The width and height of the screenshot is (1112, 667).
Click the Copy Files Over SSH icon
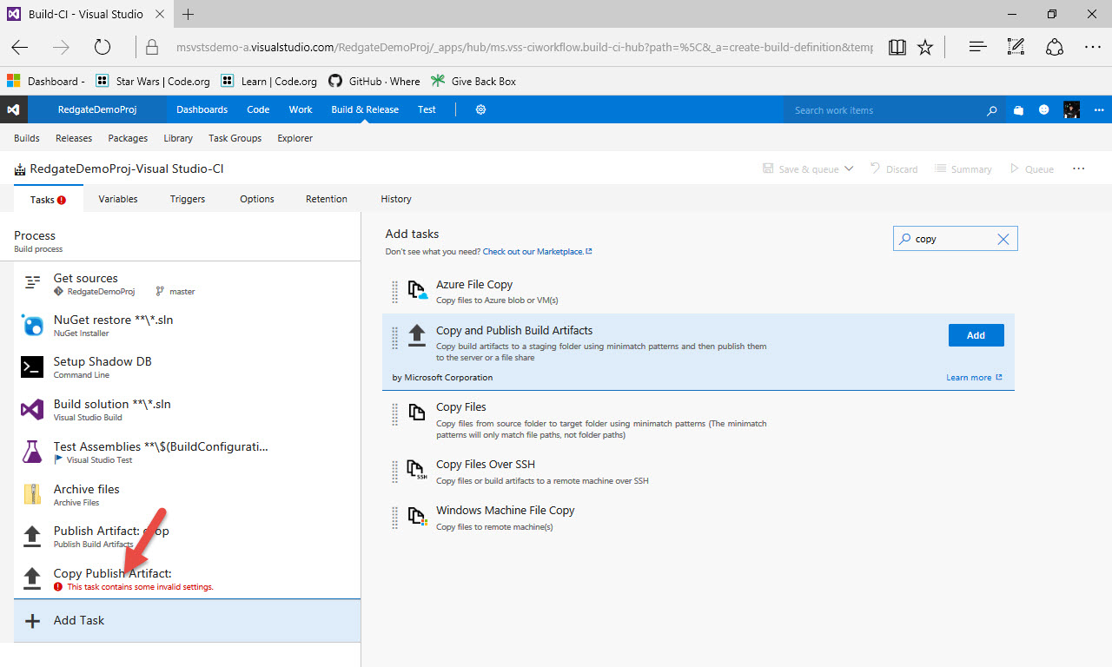click(418, 470)
